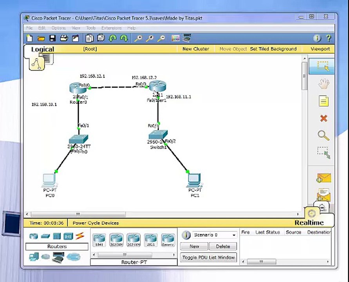The image size is (349, 282).
Task: Click the New file icon
Action: click(30, 38)
